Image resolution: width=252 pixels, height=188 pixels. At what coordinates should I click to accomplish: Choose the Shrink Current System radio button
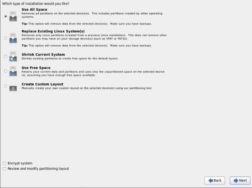pos(6,56)
